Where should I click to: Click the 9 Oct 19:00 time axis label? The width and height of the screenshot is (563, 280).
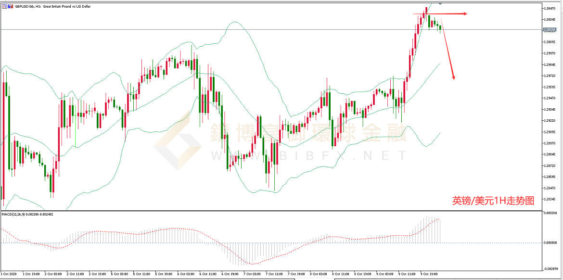430,273
